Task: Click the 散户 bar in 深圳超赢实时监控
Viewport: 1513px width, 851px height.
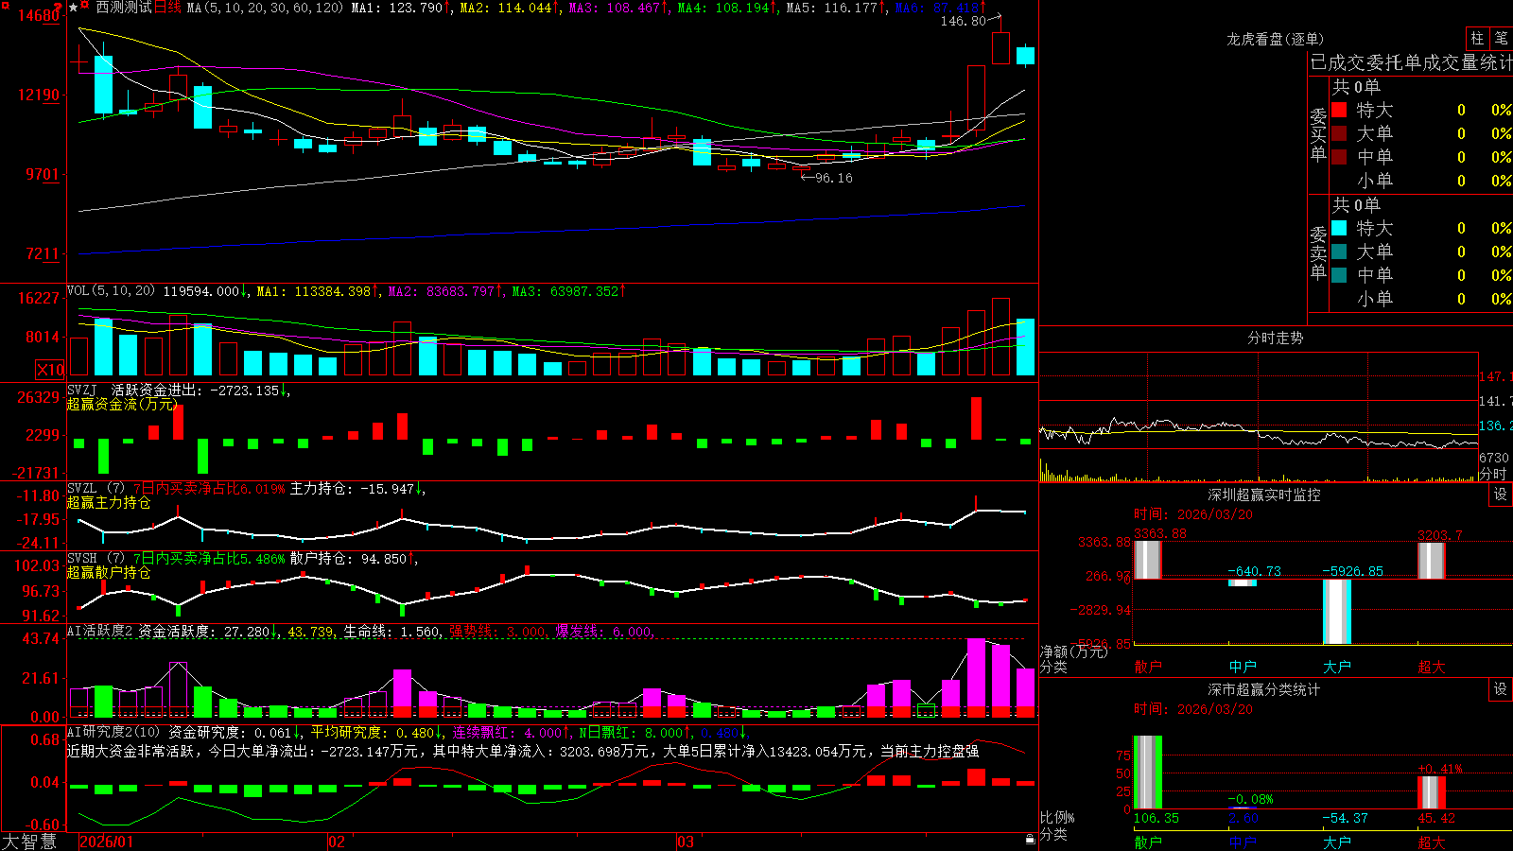Action: click(x=1147, y=560)
